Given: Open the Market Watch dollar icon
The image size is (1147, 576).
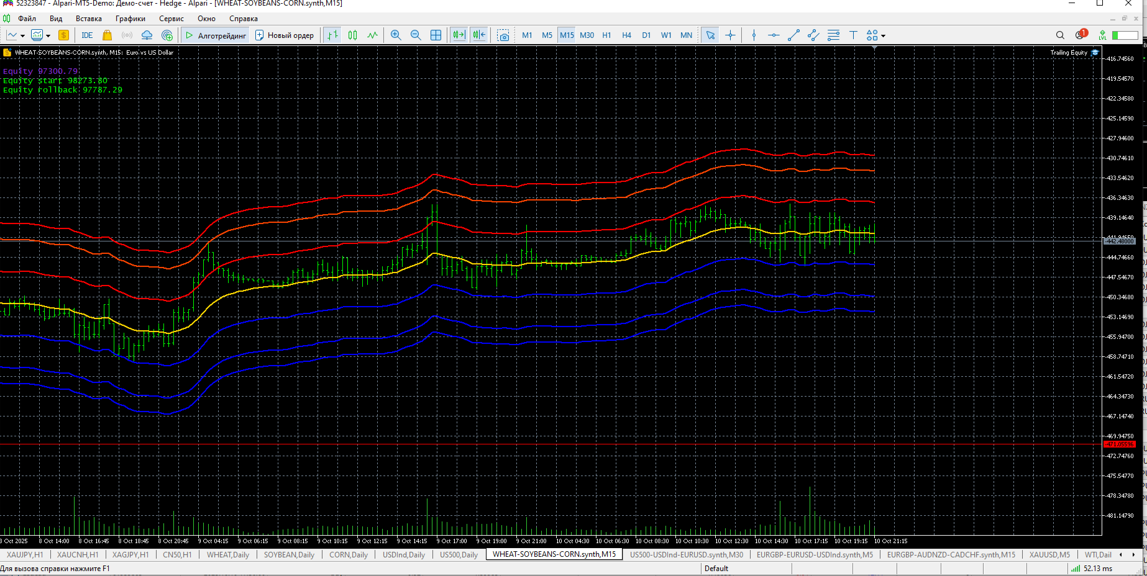Looking at the screenshot, I should coord(63,35).
